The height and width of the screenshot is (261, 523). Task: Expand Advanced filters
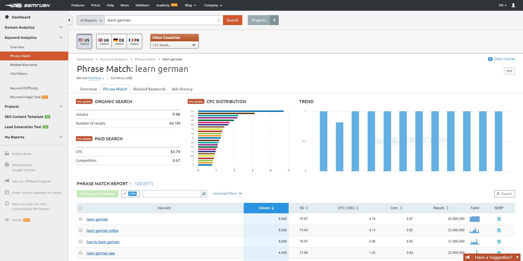coord(227,193)
